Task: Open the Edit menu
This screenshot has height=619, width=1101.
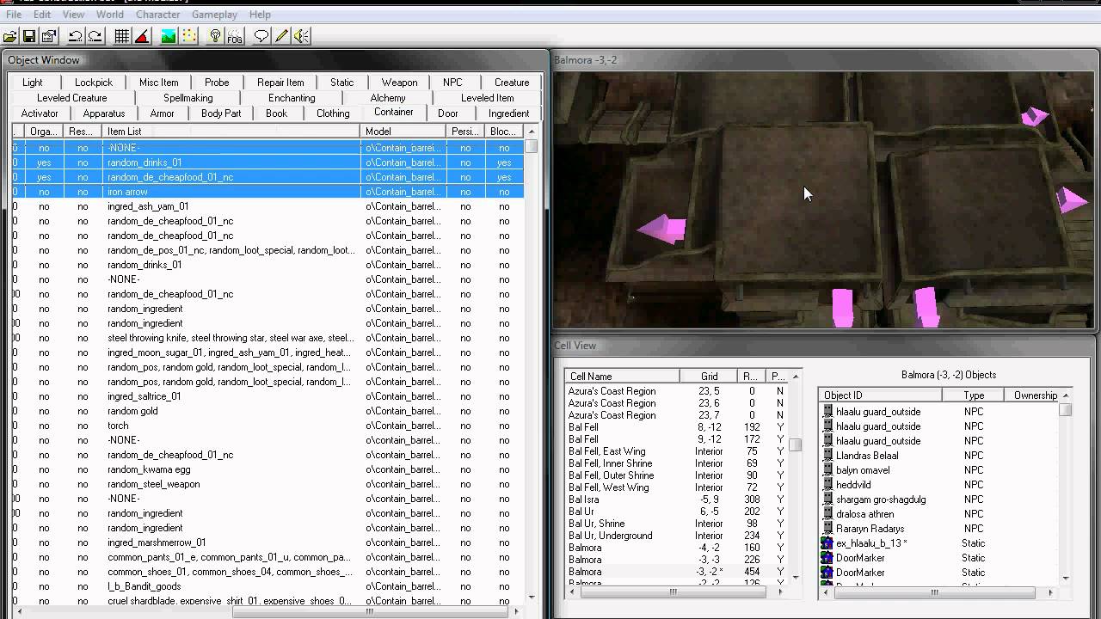Action: (42, 15)
